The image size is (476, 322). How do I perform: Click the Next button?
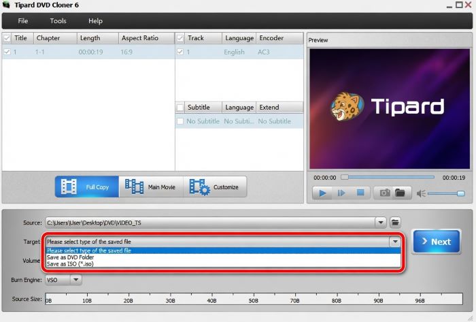click(437, 242)
